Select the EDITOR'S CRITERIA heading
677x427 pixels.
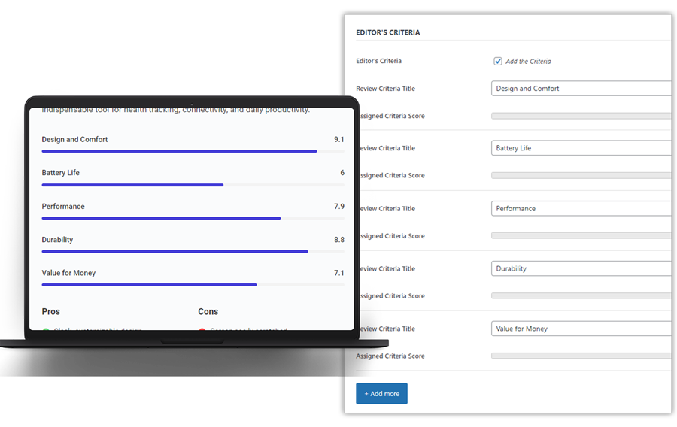(x=387, y=32)
